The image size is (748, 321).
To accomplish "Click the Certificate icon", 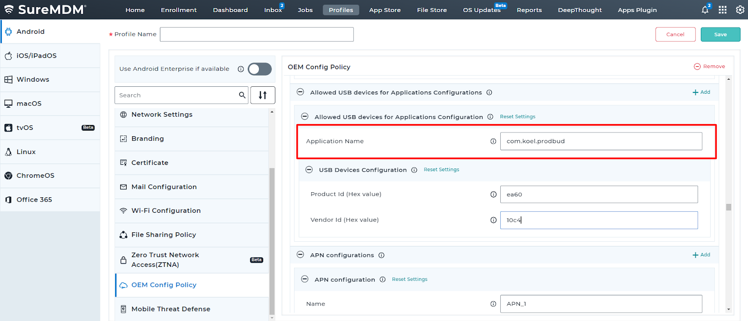I will [123, 163].
